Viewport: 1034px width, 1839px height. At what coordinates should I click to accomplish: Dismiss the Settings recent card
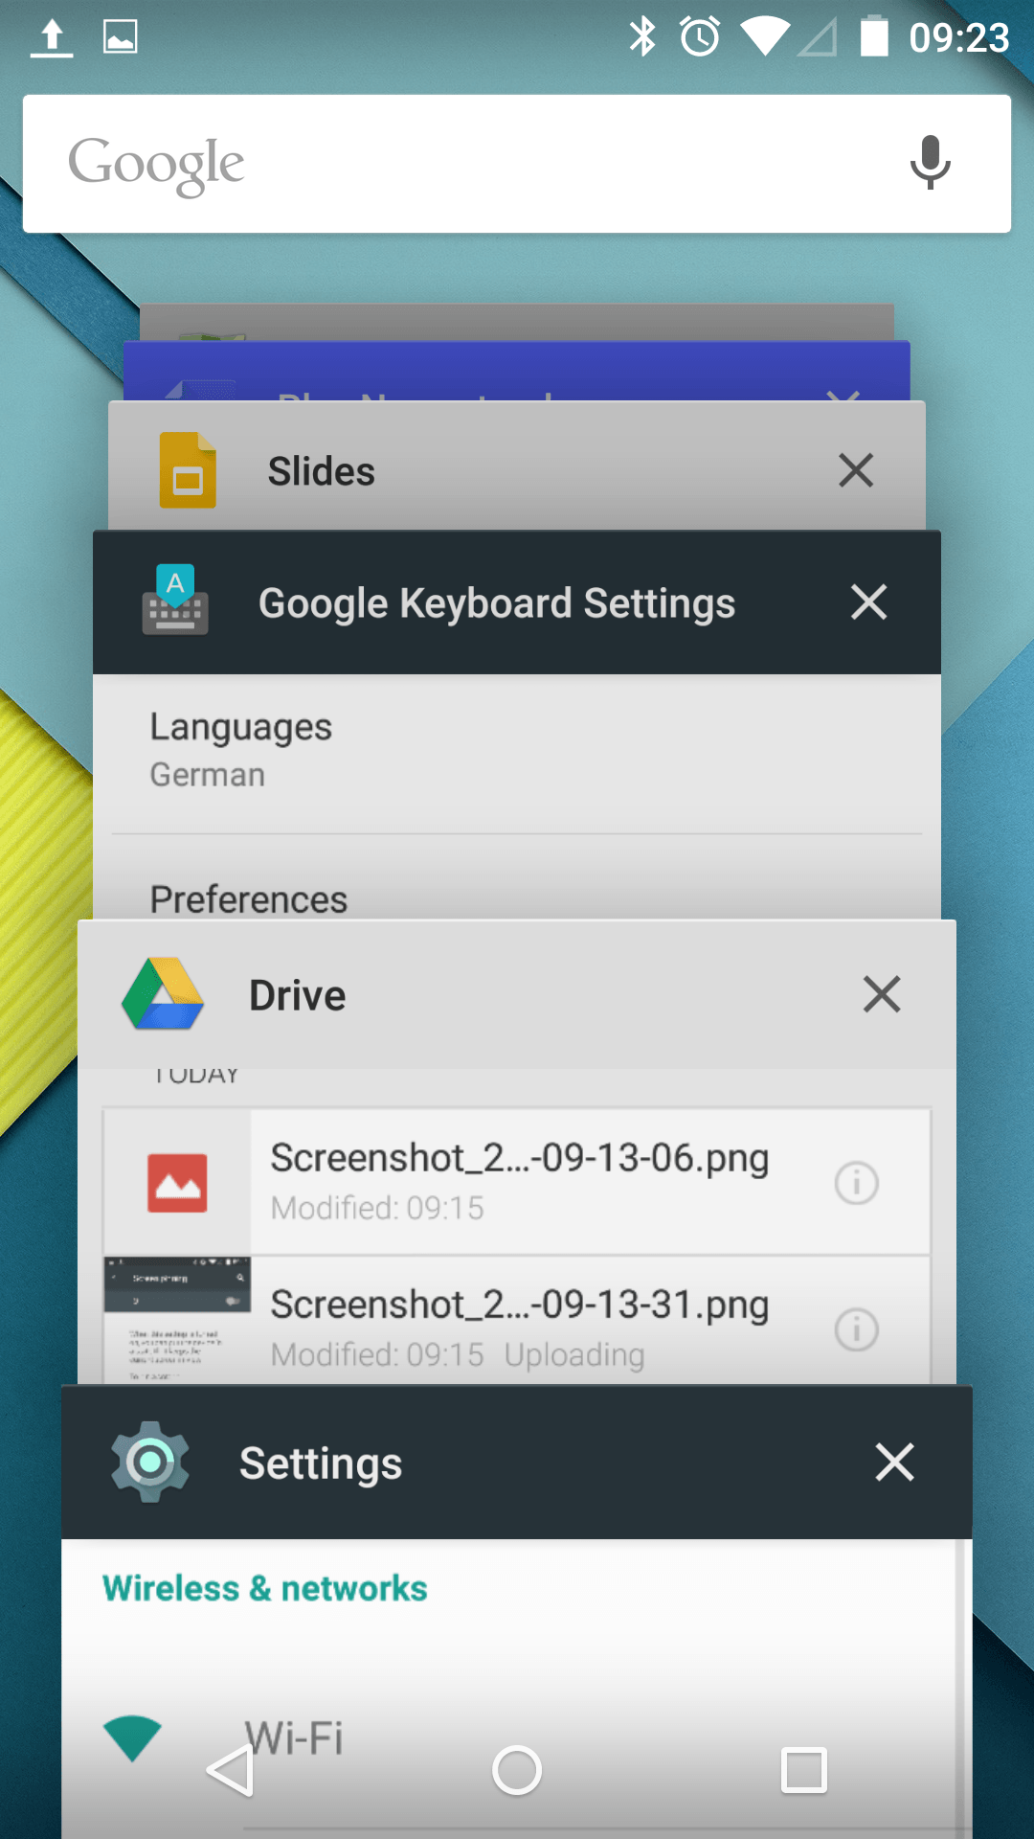coord(894,1463)
